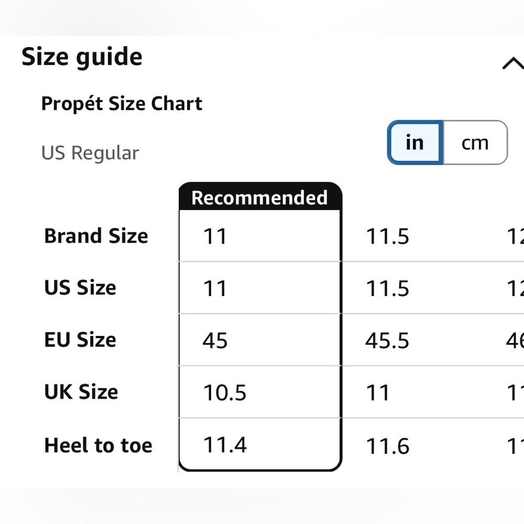
Task: Click the Size guide heading
Action: coord(82,57)
